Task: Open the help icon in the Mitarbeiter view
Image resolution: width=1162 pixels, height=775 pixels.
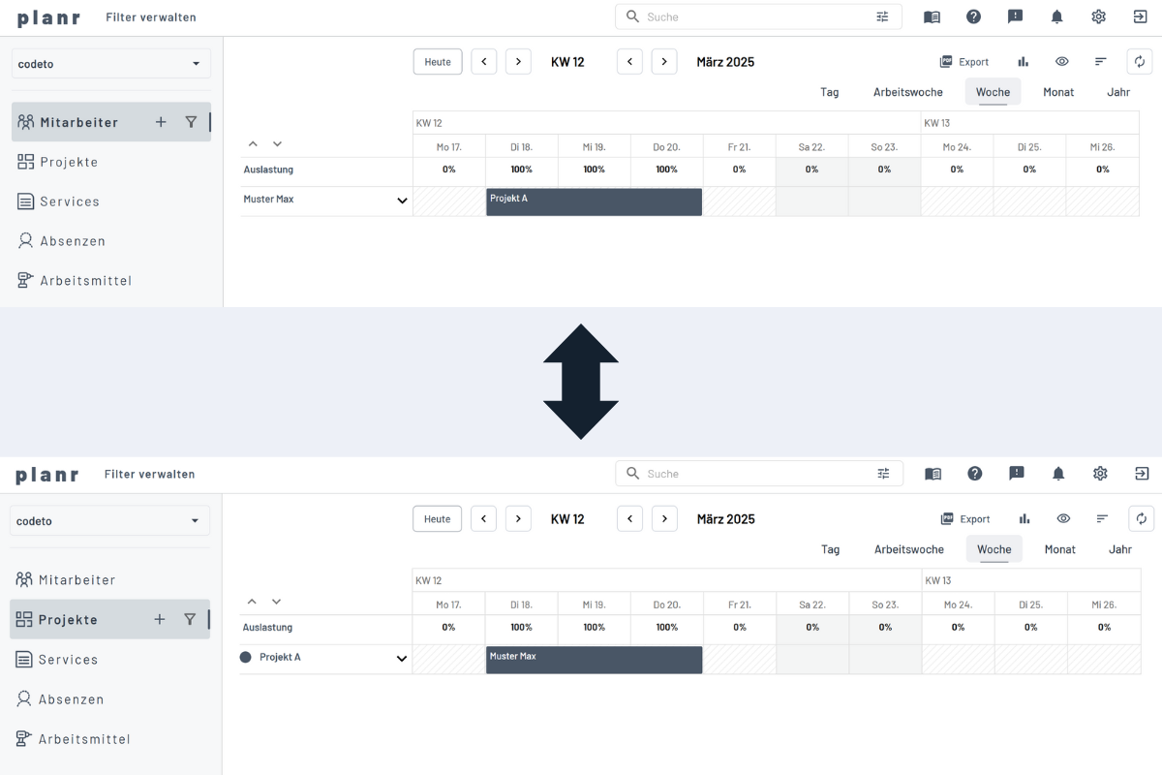Action: click(973, 16)
